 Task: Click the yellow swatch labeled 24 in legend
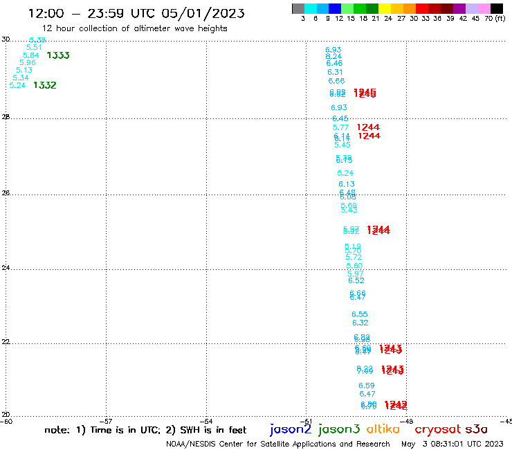point(385,8)
